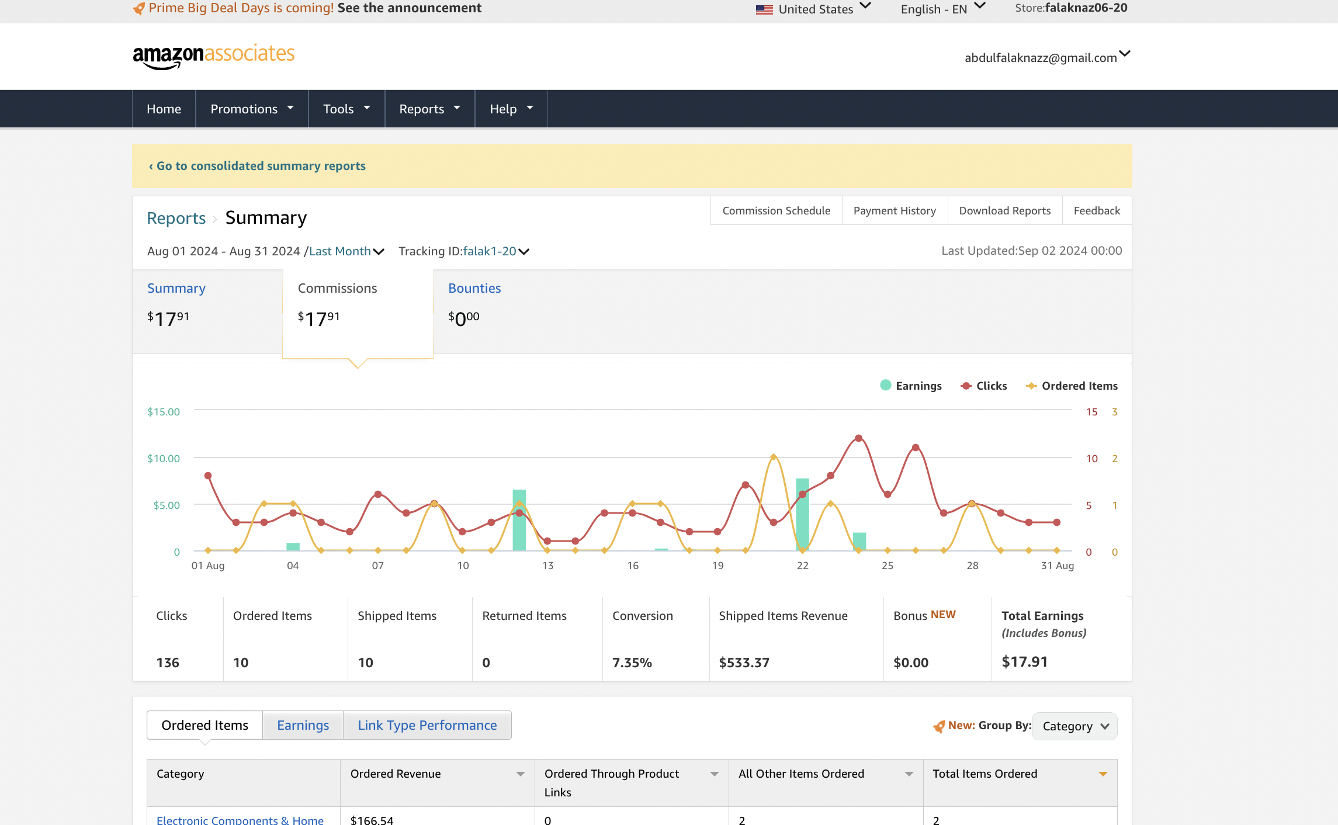Sort by All Other Items Ordered arrow
The width and height of the screenshot is (1338, 825).
[x=909, y=774]
